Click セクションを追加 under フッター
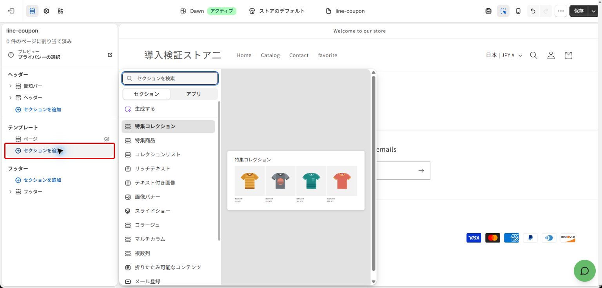The width and height of the screenshot is (602, 288). tap(38, 180)
